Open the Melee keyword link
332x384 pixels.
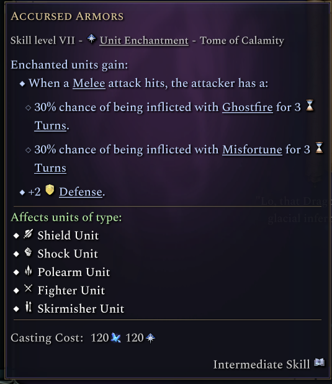[89, 83]
